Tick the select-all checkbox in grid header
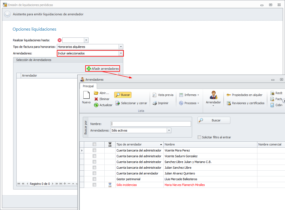The height and width of the screenshot is (210, 285). click(x=94, y=144)
